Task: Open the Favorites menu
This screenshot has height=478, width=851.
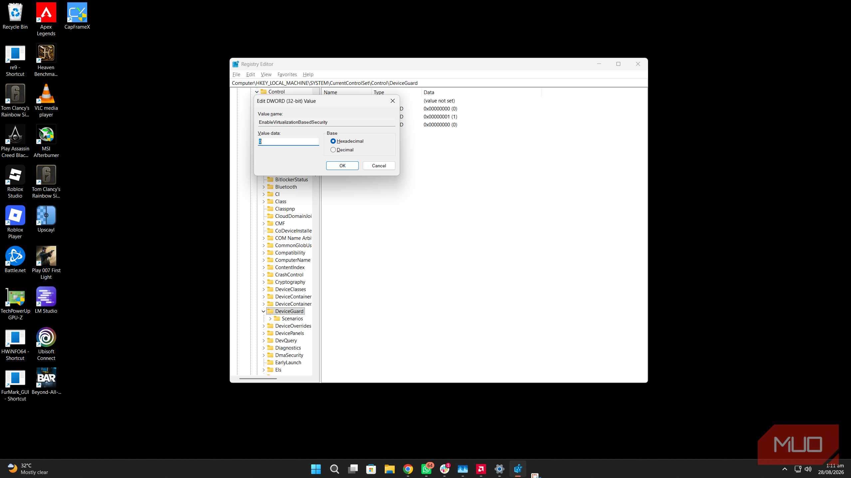Action: point(287,75)
